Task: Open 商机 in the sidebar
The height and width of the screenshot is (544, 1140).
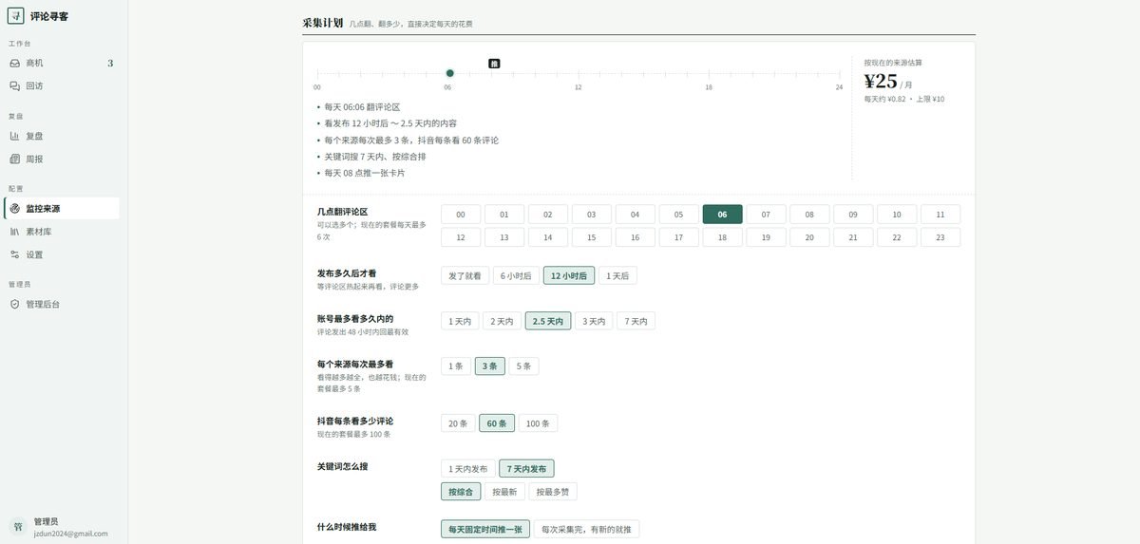Action: (x=62, y=63)
